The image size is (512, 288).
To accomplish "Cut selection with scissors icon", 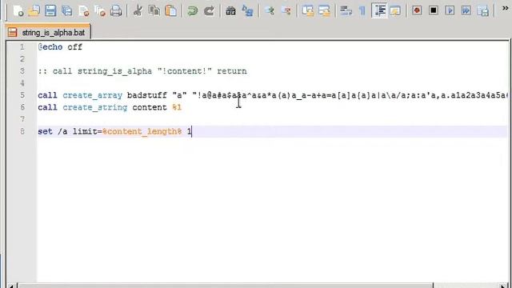I will click(x=138, y=10).
